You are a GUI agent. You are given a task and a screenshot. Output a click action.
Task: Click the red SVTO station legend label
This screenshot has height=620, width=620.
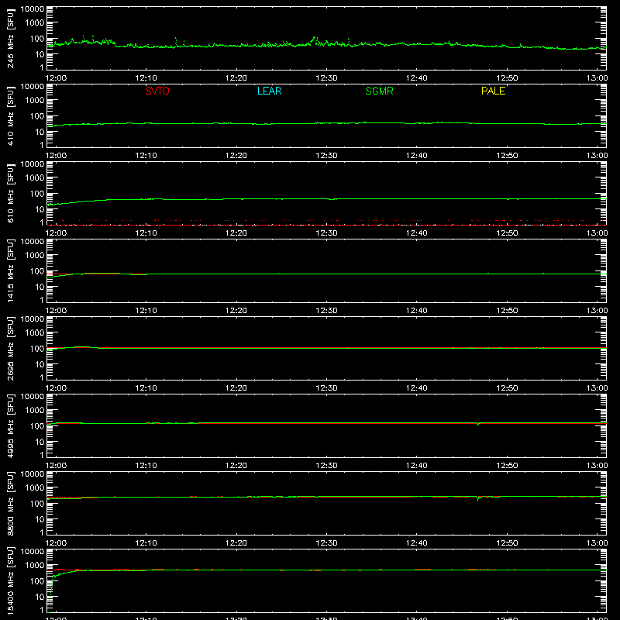(x=157, y=91)
